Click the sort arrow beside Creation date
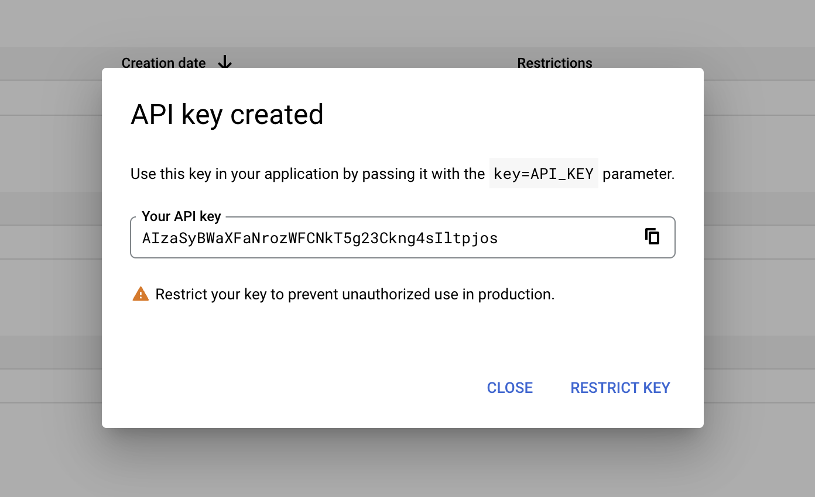The width and height of the screenshot is (815, 497). coord(224,63)
